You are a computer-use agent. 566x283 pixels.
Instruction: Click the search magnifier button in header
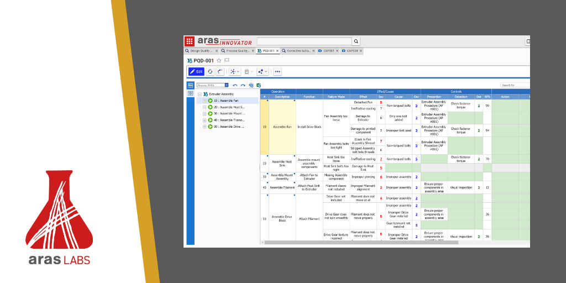[x=357, y=41]
